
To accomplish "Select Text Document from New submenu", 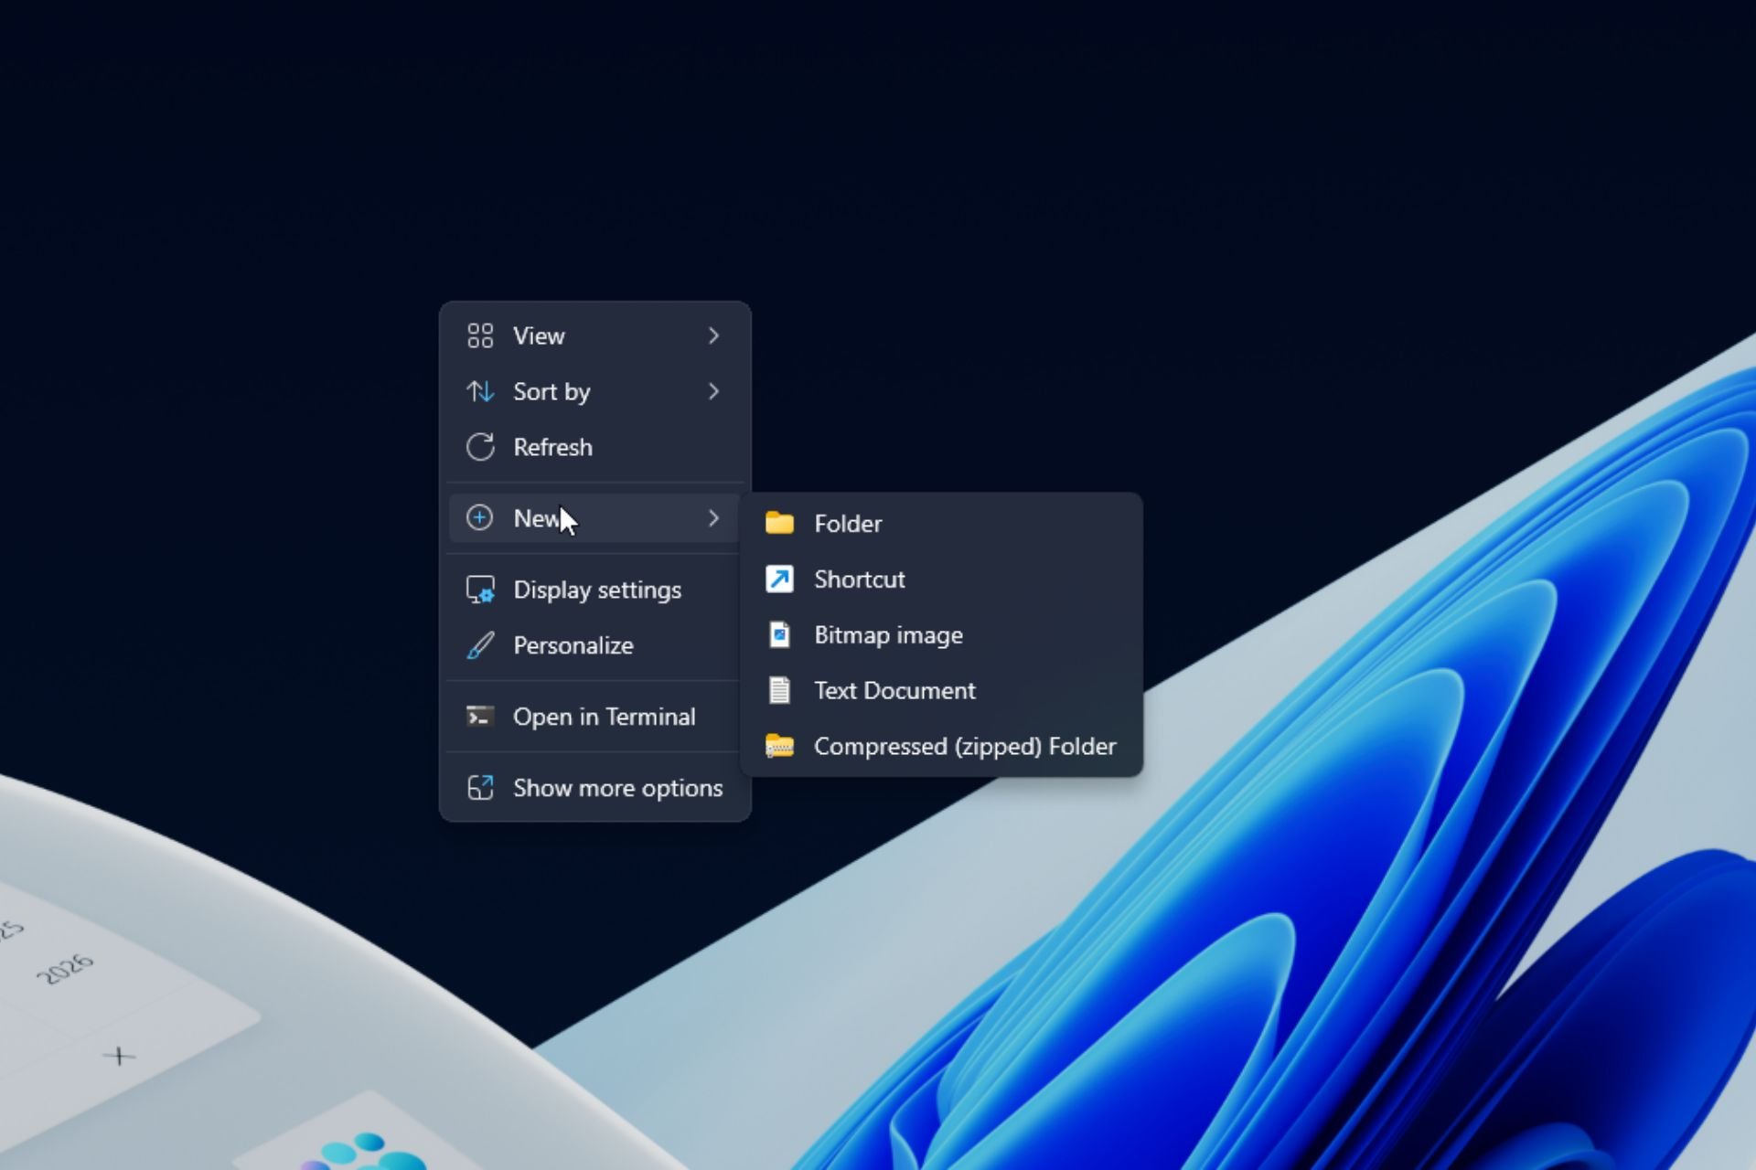I will [894, 689].
